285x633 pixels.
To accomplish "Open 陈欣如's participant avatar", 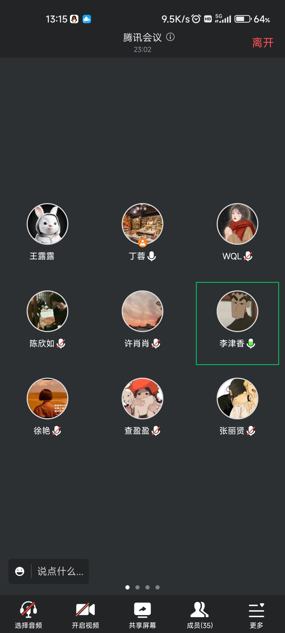I will [x=47, y=311].
